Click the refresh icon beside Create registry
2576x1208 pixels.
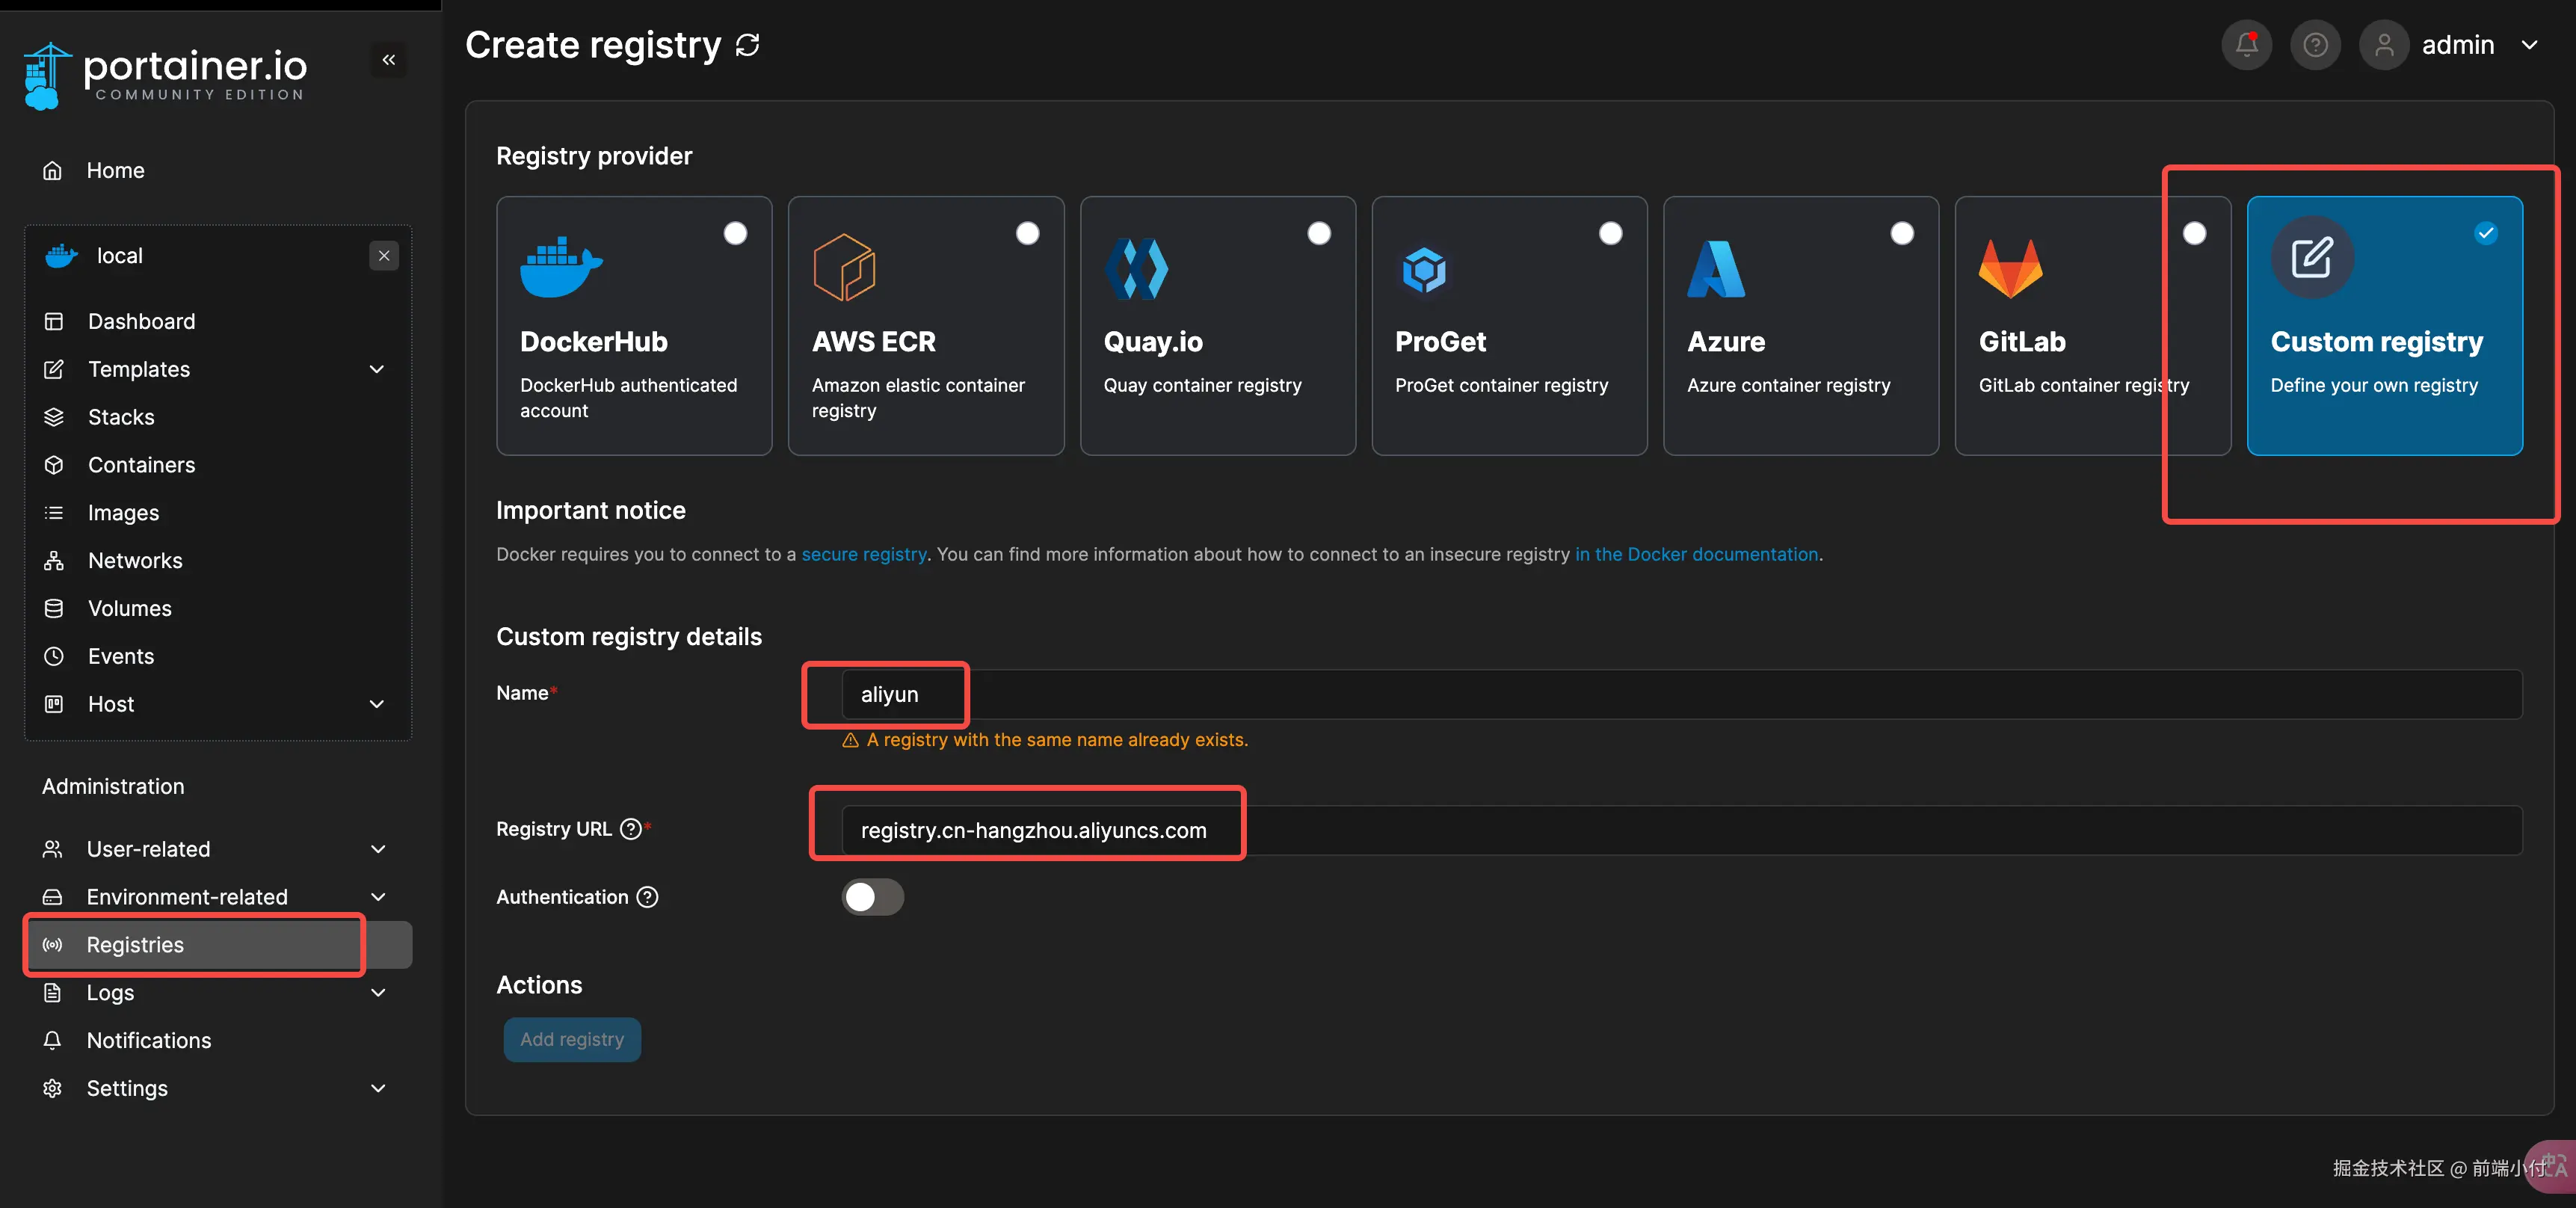pos(748,45)
